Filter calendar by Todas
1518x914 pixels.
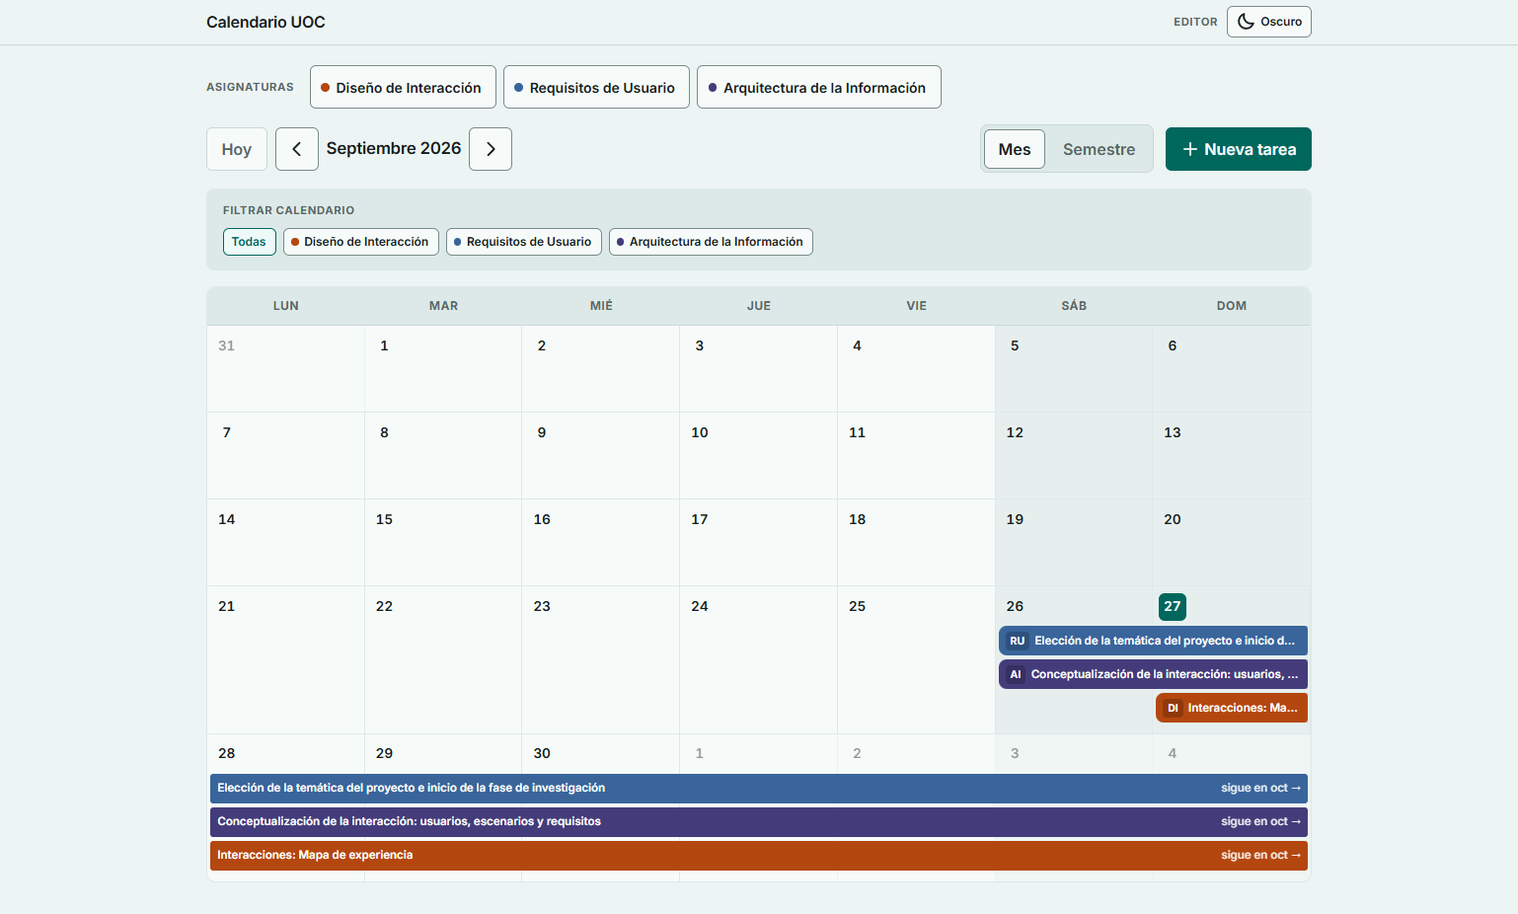pos(249,242)
